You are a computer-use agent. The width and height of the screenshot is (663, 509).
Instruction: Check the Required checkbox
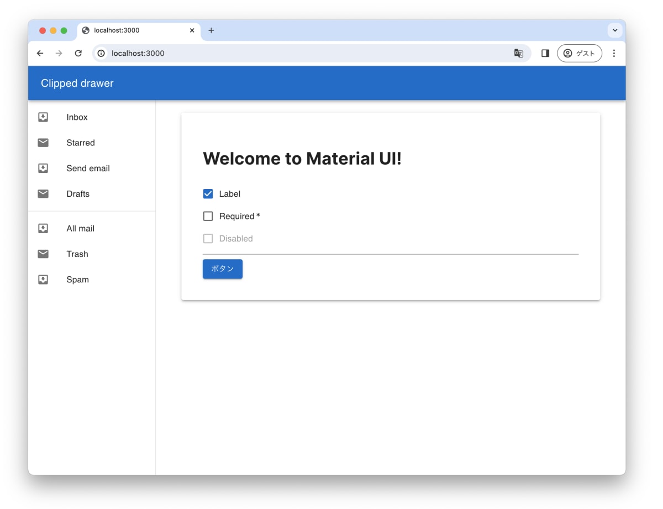tap(208, 216)
